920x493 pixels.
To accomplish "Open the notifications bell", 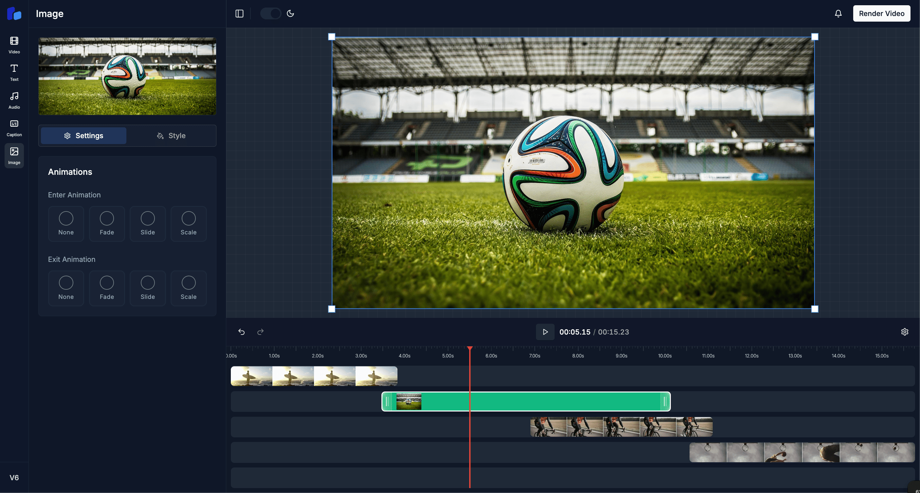I will coord(838,13).
